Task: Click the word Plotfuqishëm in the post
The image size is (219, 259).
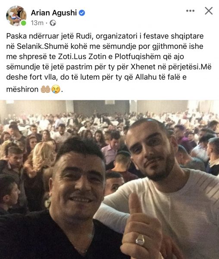Action: click(138, 57)
